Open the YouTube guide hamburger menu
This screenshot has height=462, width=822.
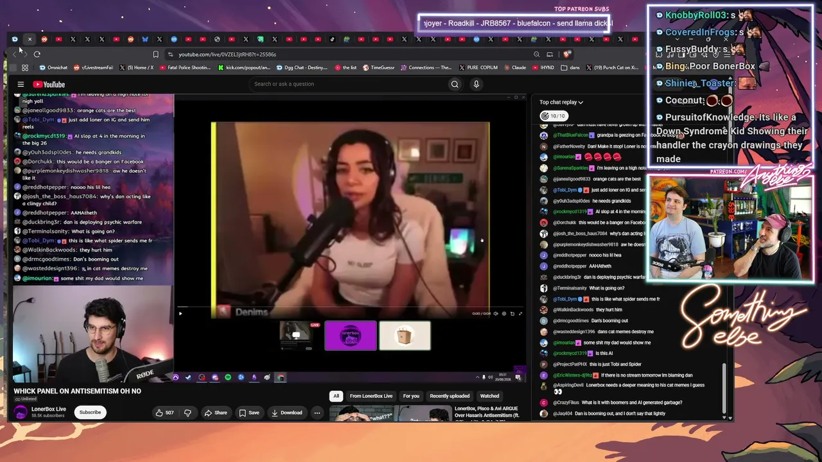pos(21,84)
